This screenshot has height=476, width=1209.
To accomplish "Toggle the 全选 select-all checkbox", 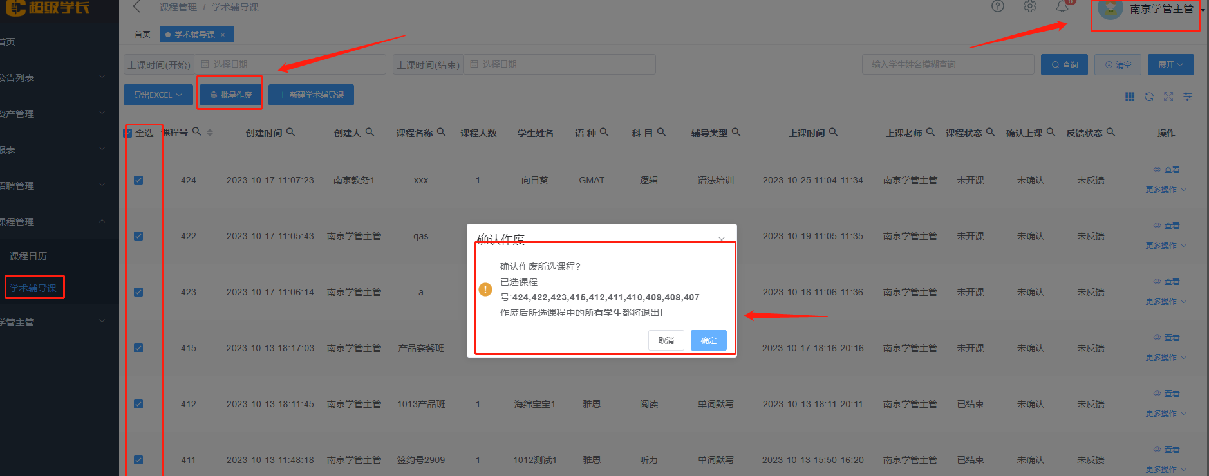I will click(128, 133).
